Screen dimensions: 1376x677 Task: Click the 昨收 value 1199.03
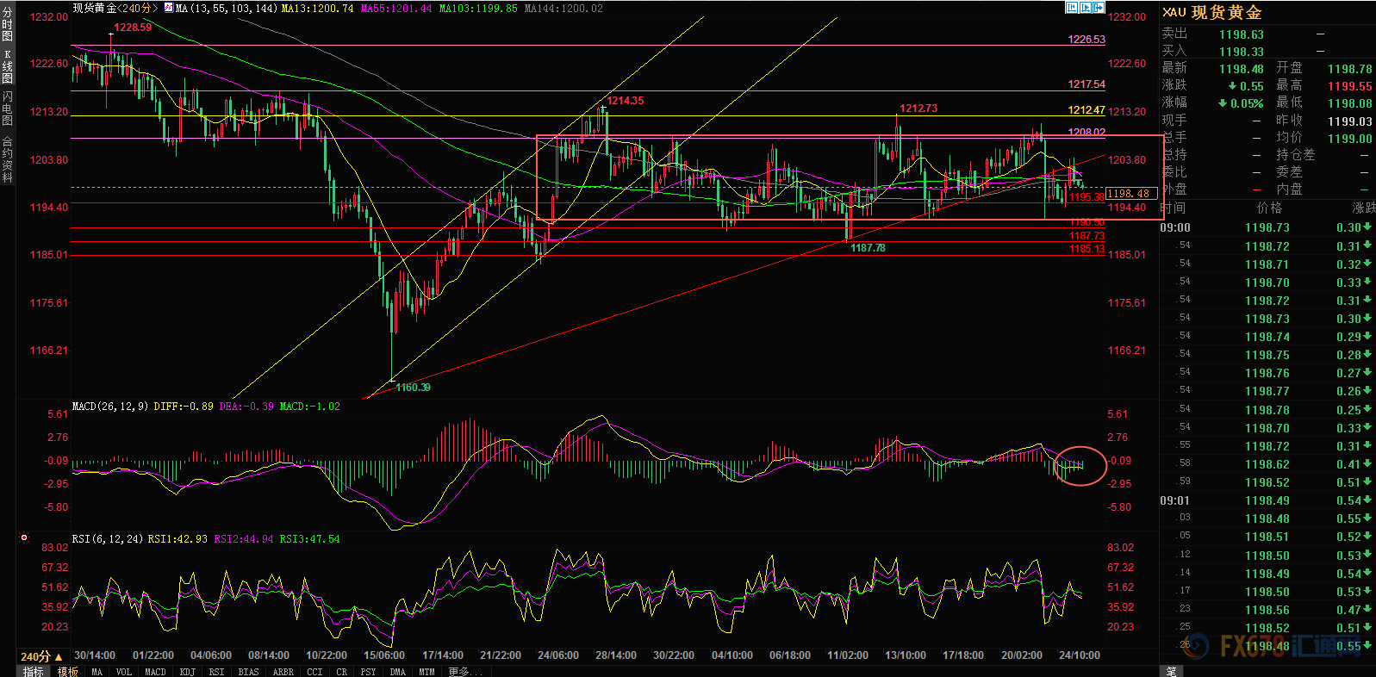click(1349, 121)
